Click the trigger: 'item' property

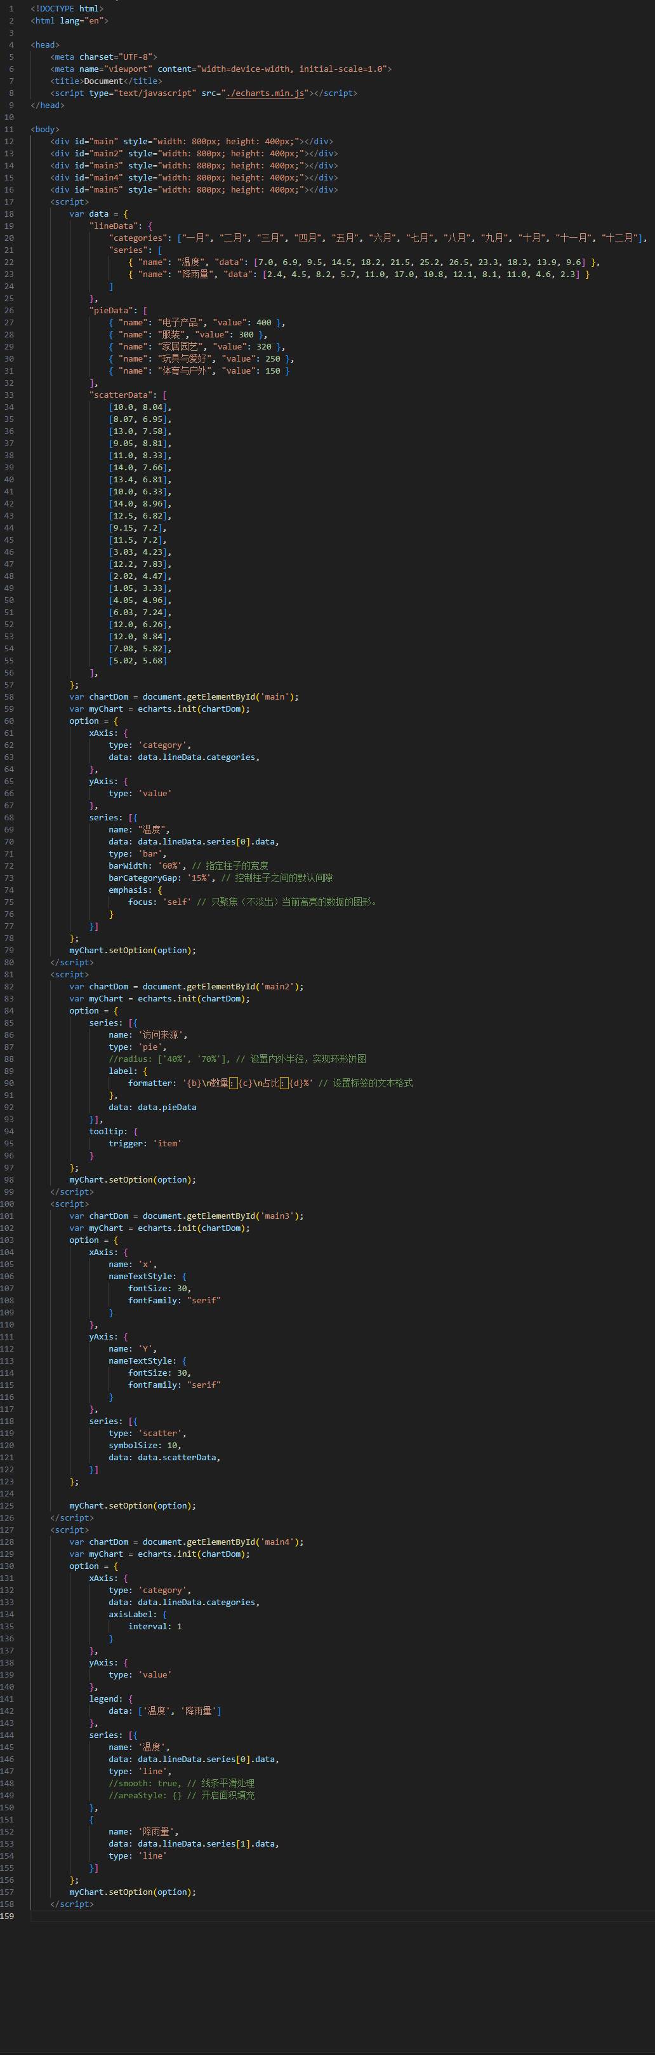[145, 1144]
